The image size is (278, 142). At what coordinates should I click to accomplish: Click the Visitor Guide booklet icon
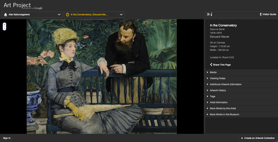click(261, 15)
